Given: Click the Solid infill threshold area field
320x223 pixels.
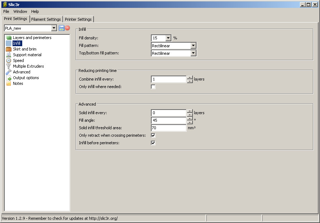Looking at the screenshot, I should [168, 128].
